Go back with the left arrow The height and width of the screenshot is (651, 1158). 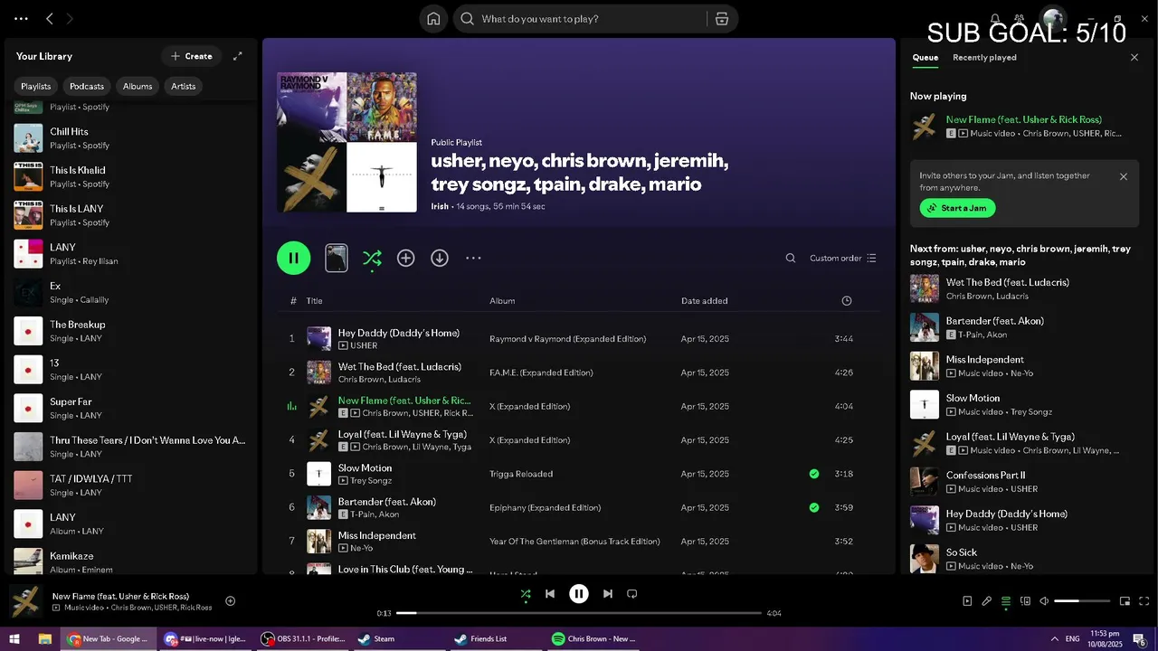50,18
